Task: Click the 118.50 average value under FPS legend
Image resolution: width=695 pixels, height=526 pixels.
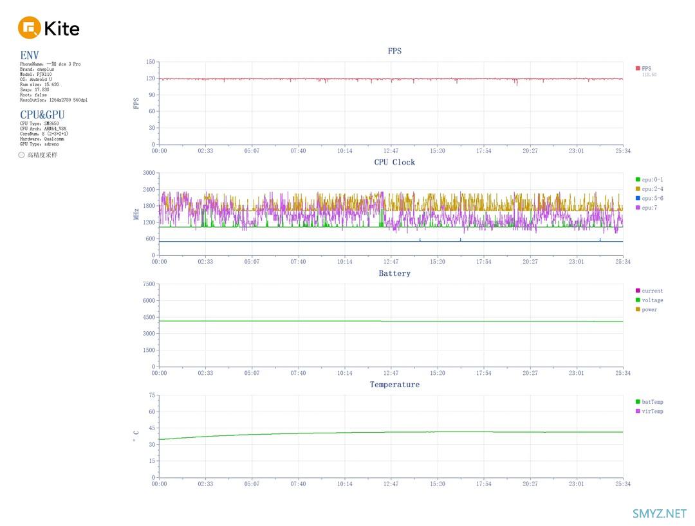Action: pos(649,75)
